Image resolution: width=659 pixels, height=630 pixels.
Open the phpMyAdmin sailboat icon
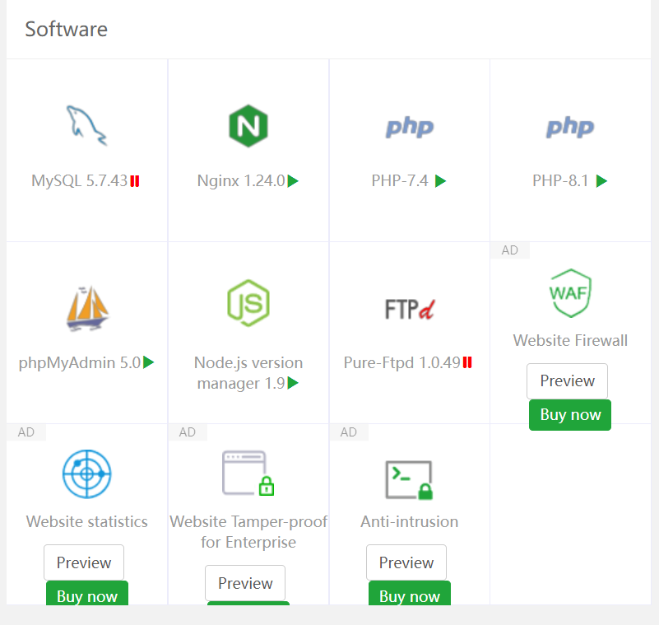(x=87, y=309)
